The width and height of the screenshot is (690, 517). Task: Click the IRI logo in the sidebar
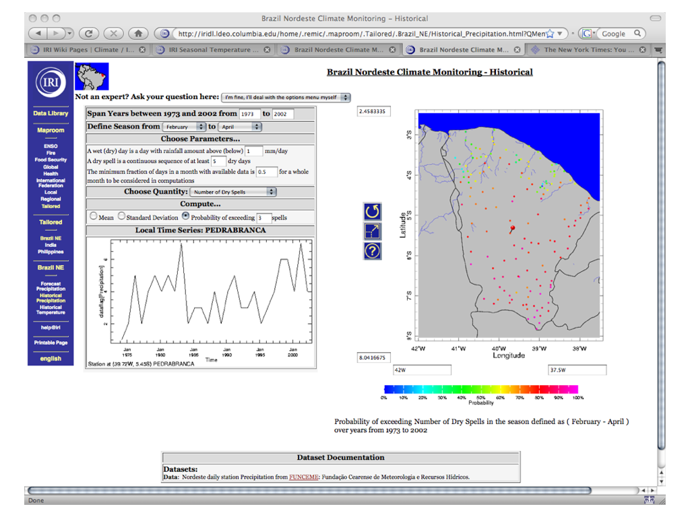(x=51, y=83)
